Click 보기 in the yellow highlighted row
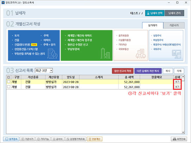 click(177, 82)
